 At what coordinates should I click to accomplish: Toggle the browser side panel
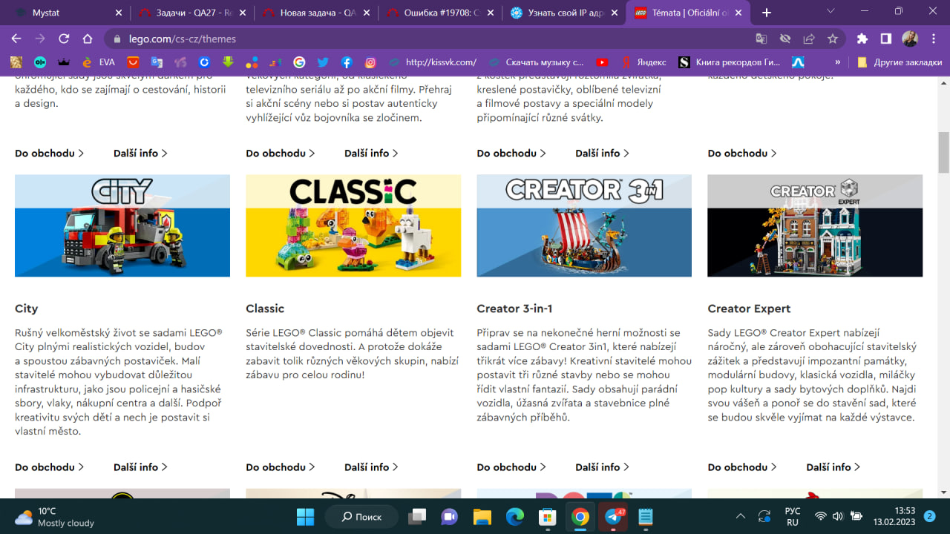886,39
